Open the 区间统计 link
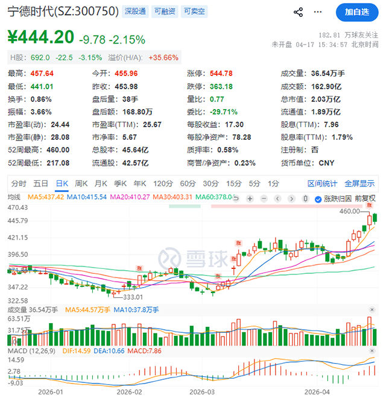 (323, 183)
